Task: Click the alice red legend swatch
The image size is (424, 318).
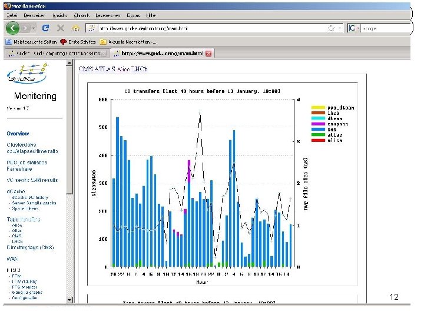Action: 318,140
